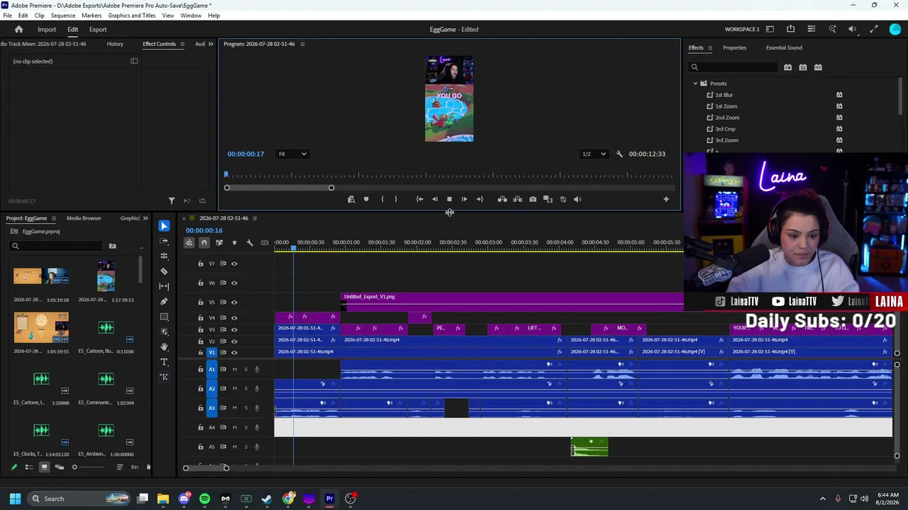Select the Rectangle tool
Image resolution: width=908 pixels, height=510 pixels.
(x=164, y=317)
